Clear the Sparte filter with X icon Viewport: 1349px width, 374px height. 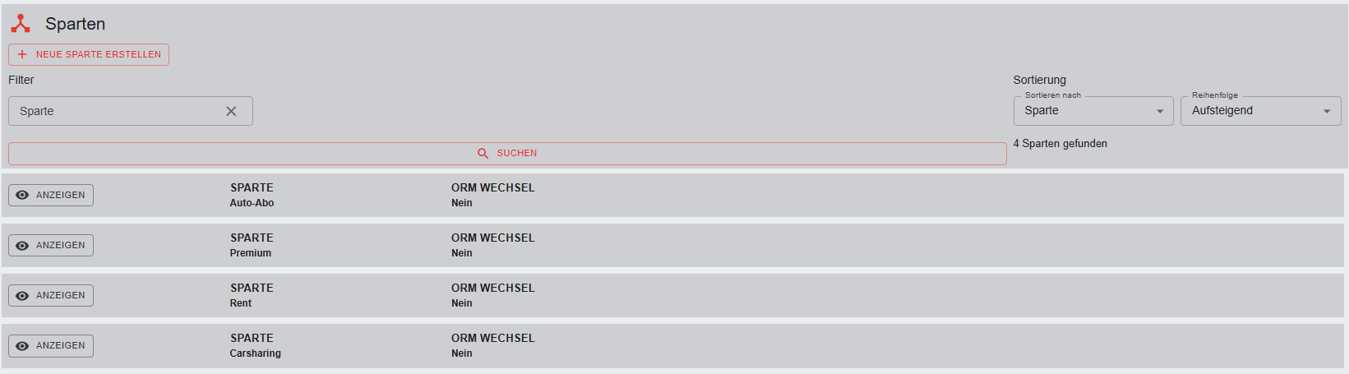[x=231, y=111]
